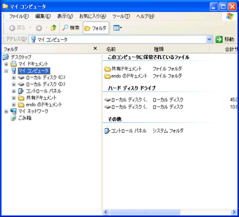Select ごみ箱 recycle bin in the tree
Screen dimensions: 239x217
pos(24,118)
